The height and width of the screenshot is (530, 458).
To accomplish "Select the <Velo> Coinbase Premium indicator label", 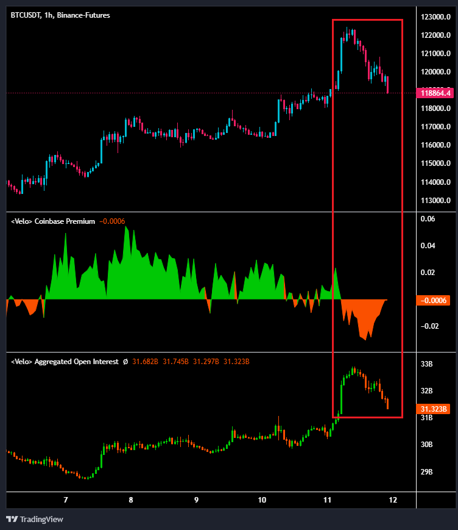I will 53,221.
